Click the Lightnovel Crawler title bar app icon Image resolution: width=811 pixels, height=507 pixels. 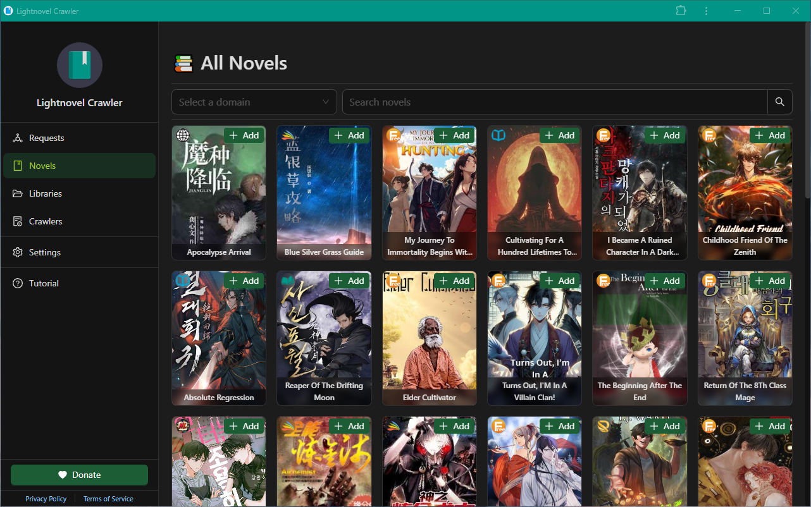point(8,11)
